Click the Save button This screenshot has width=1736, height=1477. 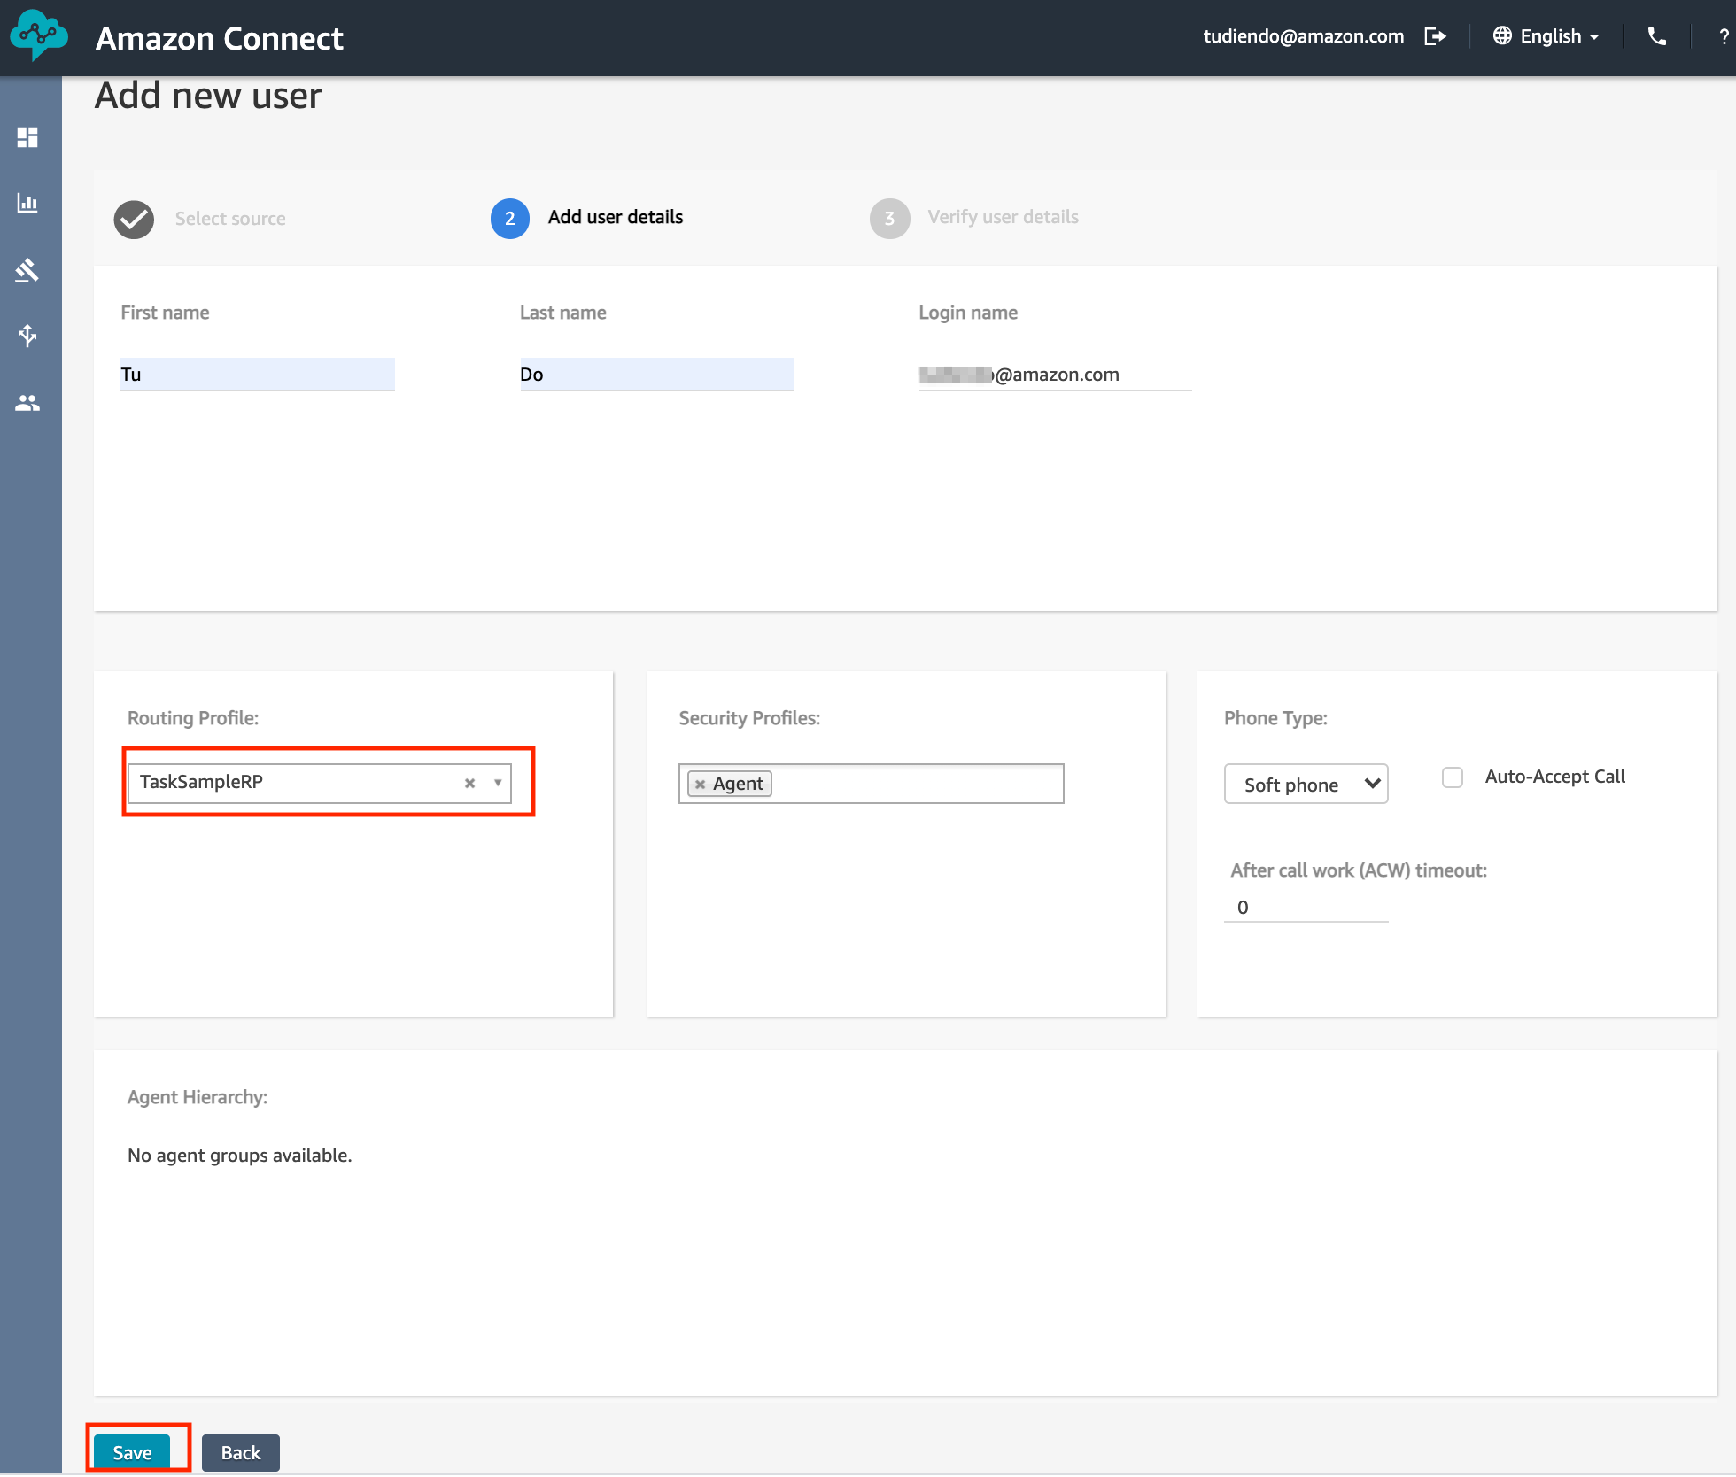[132, 1453]
